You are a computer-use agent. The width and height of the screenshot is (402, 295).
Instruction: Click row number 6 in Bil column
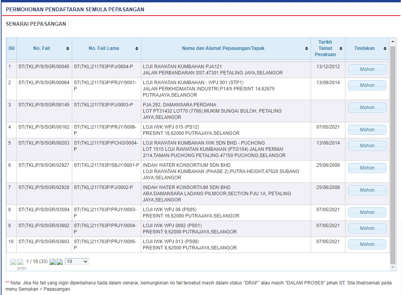click(x=9, y=165)
